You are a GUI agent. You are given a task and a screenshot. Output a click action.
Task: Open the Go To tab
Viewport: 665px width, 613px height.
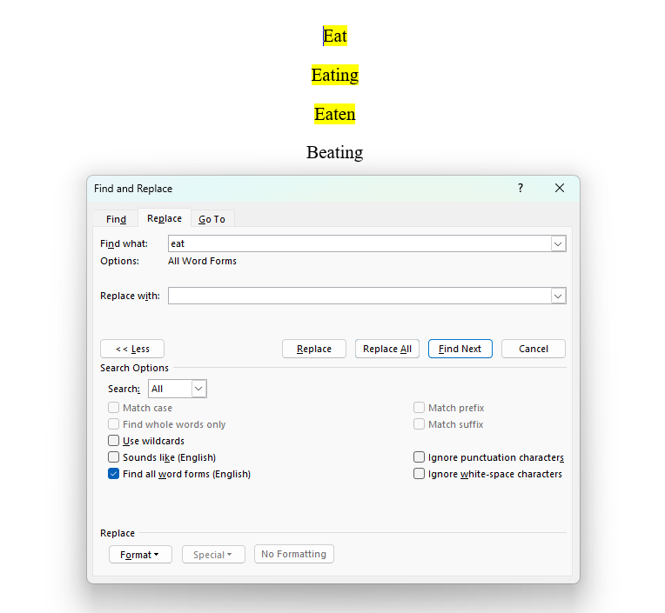pos(212,219)
